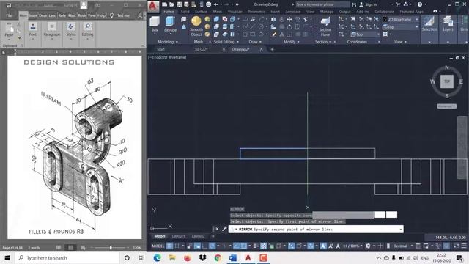Open the Decimal units dropdown
Image resolution: width=469 pixels, height=264 pixels.
pyautogui.click(x=402, y=246)
